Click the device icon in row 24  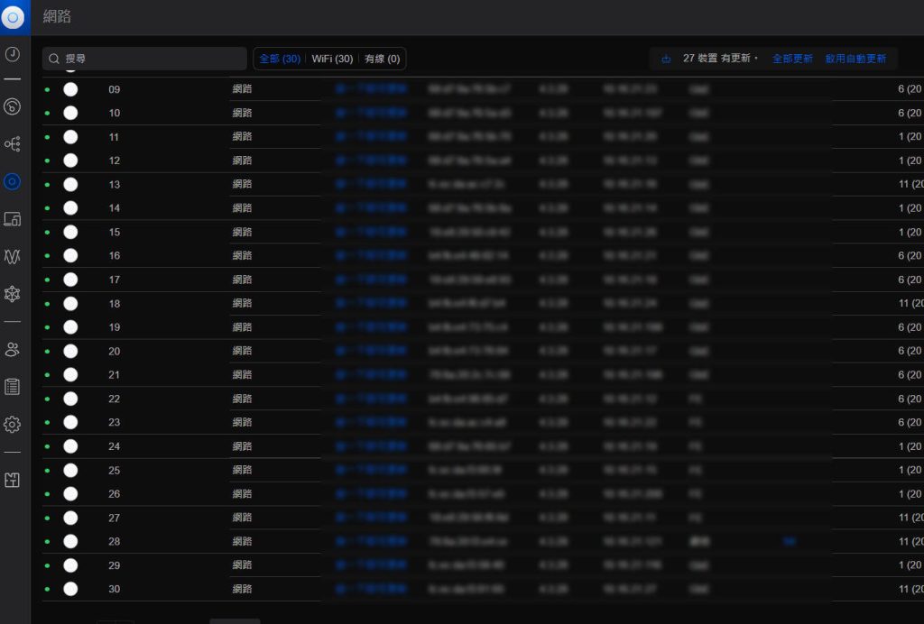(x=70, y=446)
